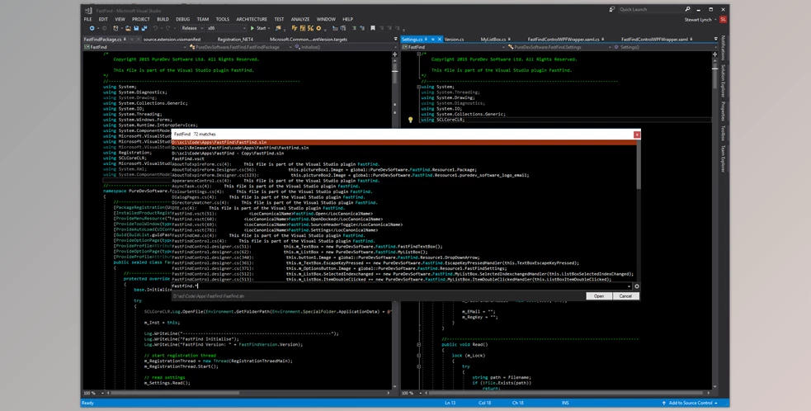Select the AppearanceControl.cs(4) result row
The image size is (811, 411).
403,181
